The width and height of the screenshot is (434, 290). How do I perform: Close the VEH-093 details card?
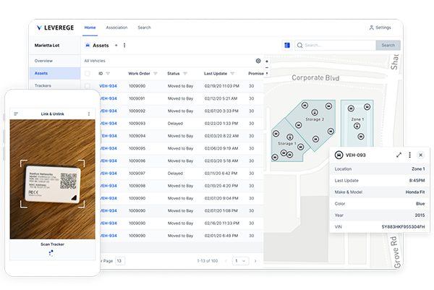420,155
